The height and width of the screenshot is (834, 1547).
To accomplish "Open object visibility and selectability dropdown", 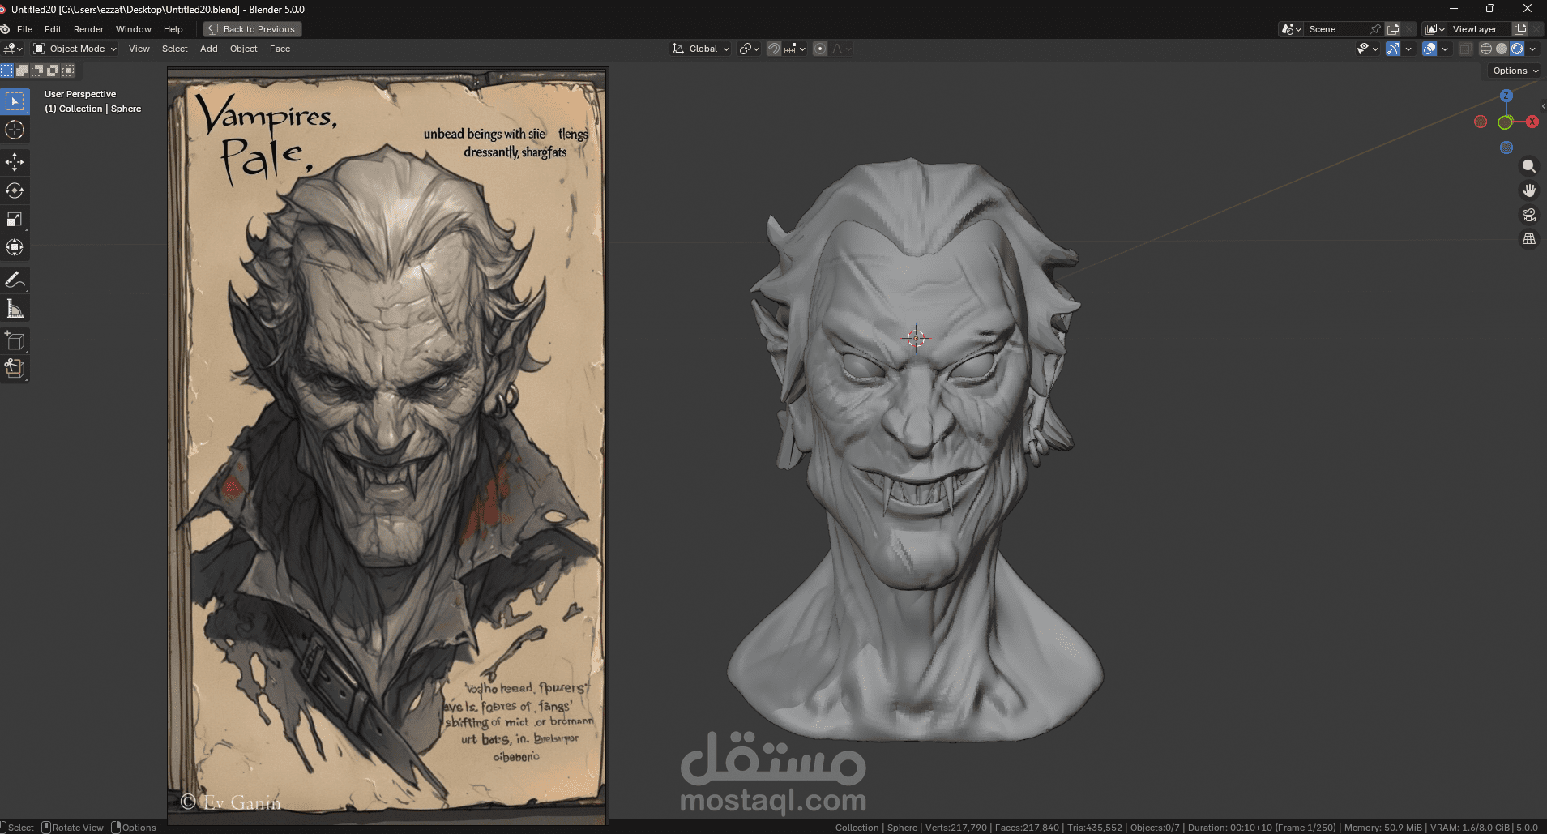I will click(x=1368, y=49).
